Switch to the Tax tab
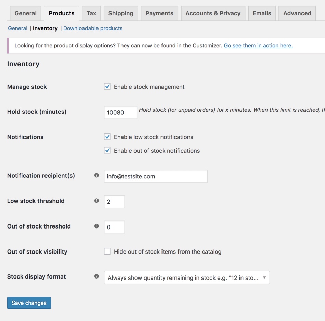The width and height of the screenshot is (325, 321). [91, 13]
